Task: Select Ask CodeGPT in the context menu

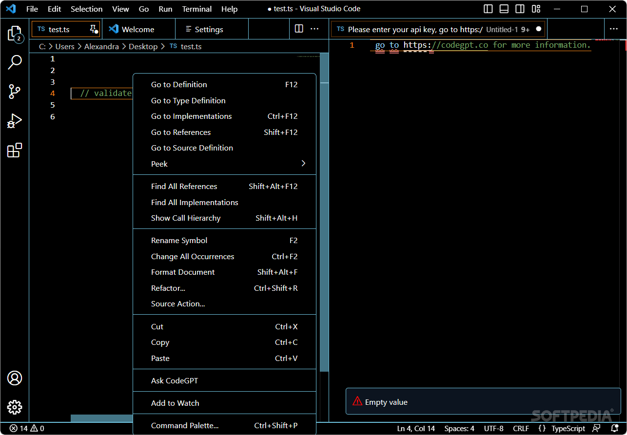Action: (224, 380)
